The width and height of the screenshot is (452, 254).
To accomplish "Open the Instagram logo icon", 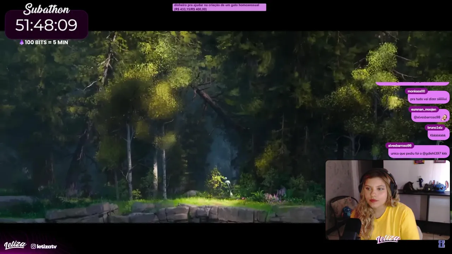I will (x=33, y=246).
